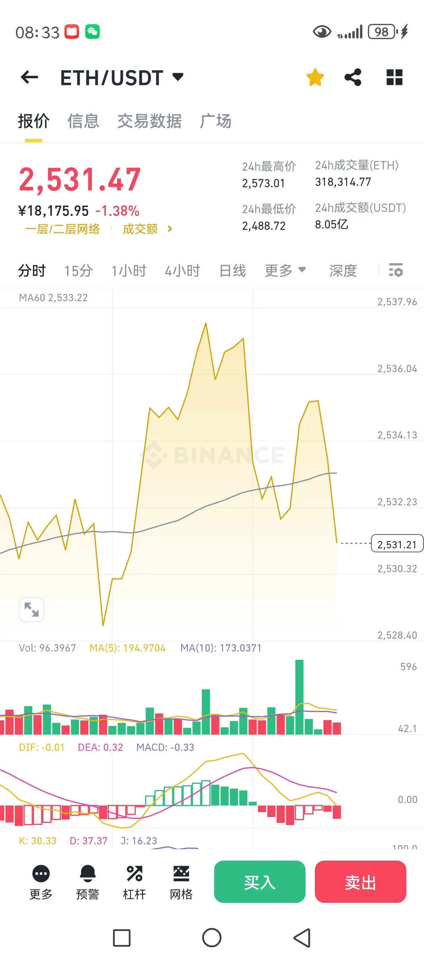Open 杠杆 margin trading icon

[x=134, y=882]
